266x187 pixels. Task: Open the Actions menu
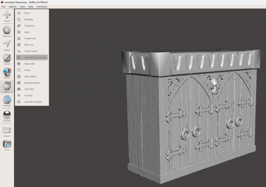tap(12, 6)
